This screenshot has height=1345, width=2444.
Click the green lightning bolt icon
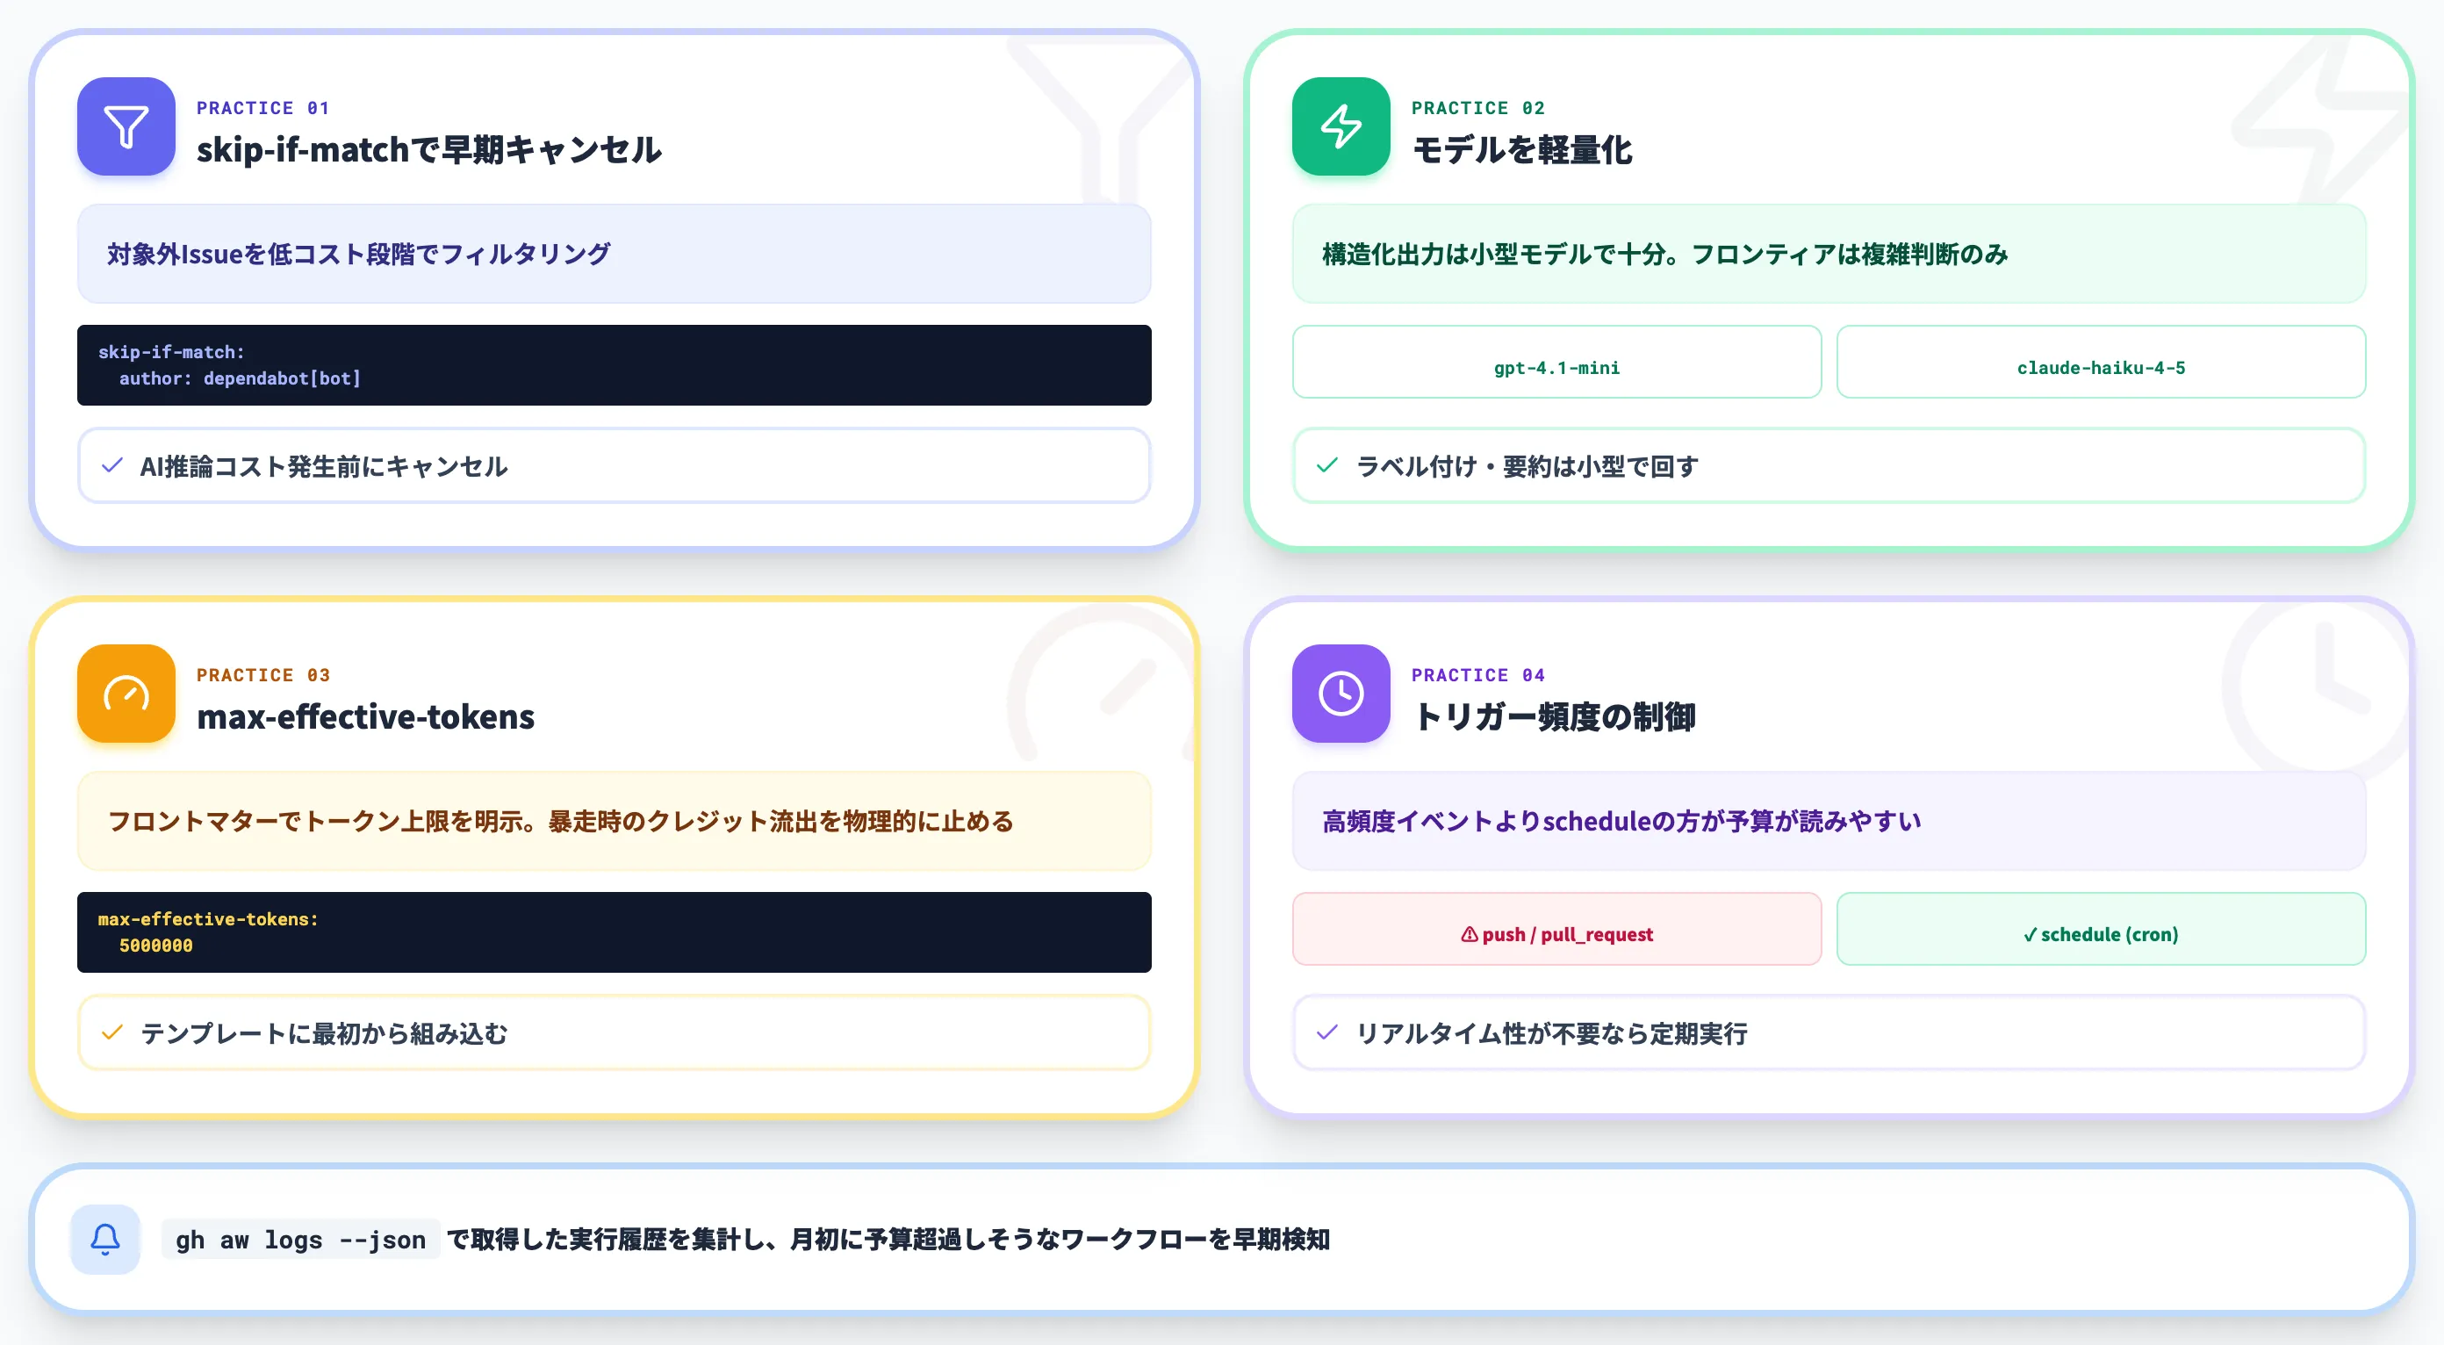1341,126
